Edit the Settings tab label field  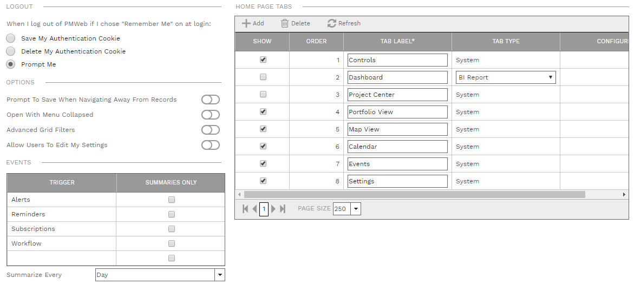397,181
